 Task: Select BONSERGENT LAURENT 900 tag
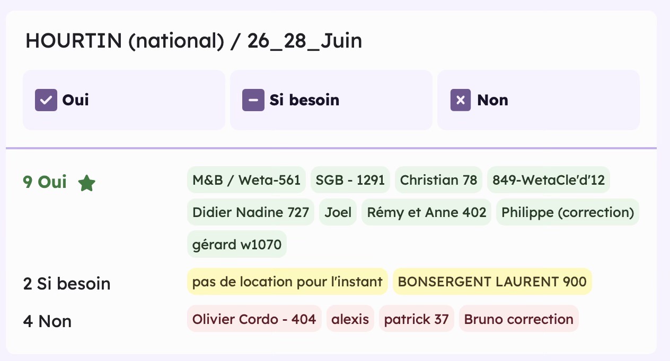pos(492,282)
